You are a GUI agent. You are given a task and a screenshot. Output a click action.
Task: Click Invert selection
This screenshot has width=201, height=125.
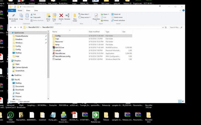click(x=118, y=20)
